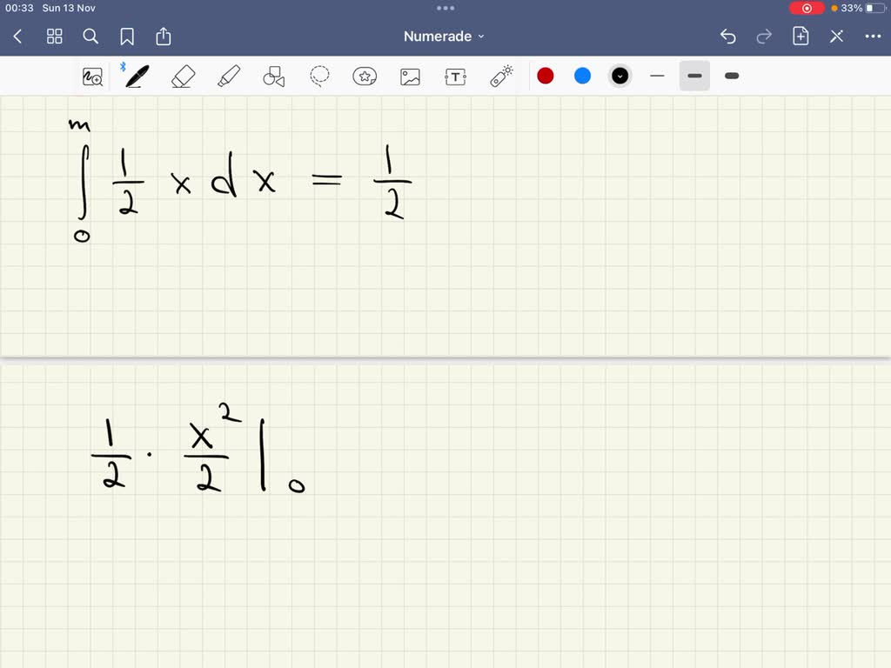Open the Numerade title dropdown
The image size is (891, 668).
[444, 37]
